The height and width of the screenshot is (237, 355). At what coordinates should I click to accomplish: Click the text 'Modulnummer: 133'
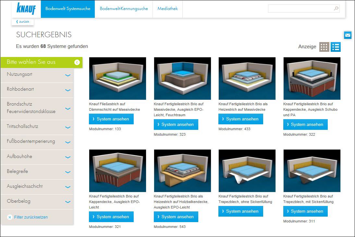(x=105, y=129)
